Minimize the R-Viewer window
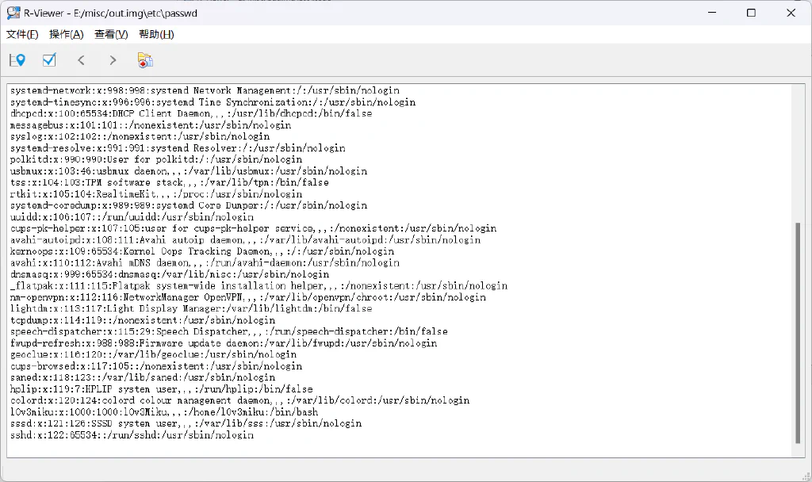 (712, 13)
